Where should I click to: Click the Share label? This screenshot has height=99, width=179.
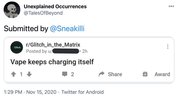pos(115,74)
